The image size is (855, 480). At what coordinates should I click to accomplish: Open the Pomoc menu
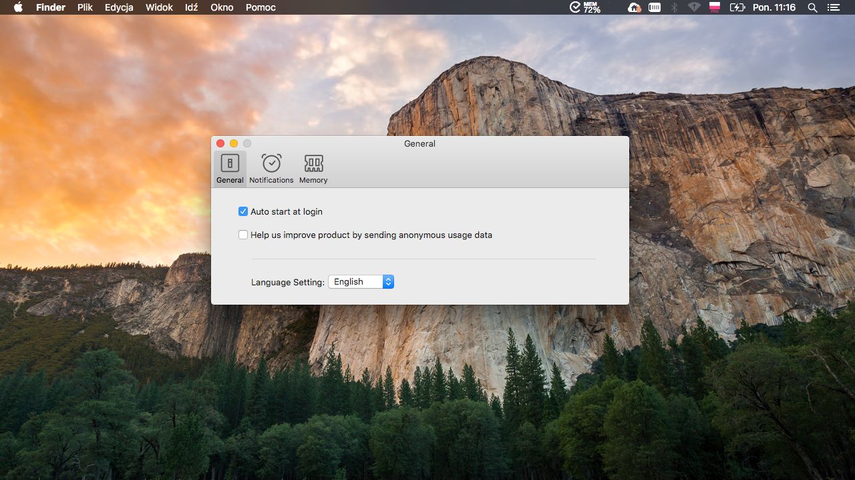(261, 7)
